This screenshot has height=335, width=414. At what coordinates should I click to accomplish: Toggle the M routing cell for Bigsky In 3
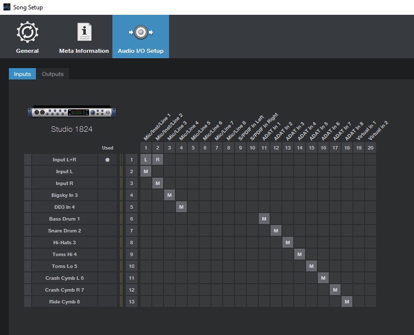(x=170, y=195)
